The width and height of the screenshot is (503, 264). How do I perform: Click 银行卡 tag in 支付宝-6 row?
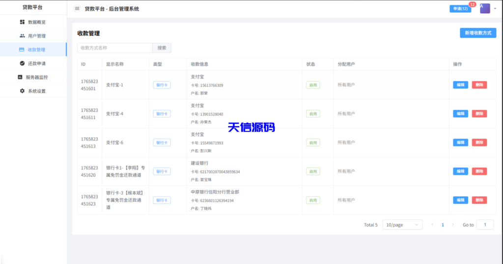(x=162, y=143)
